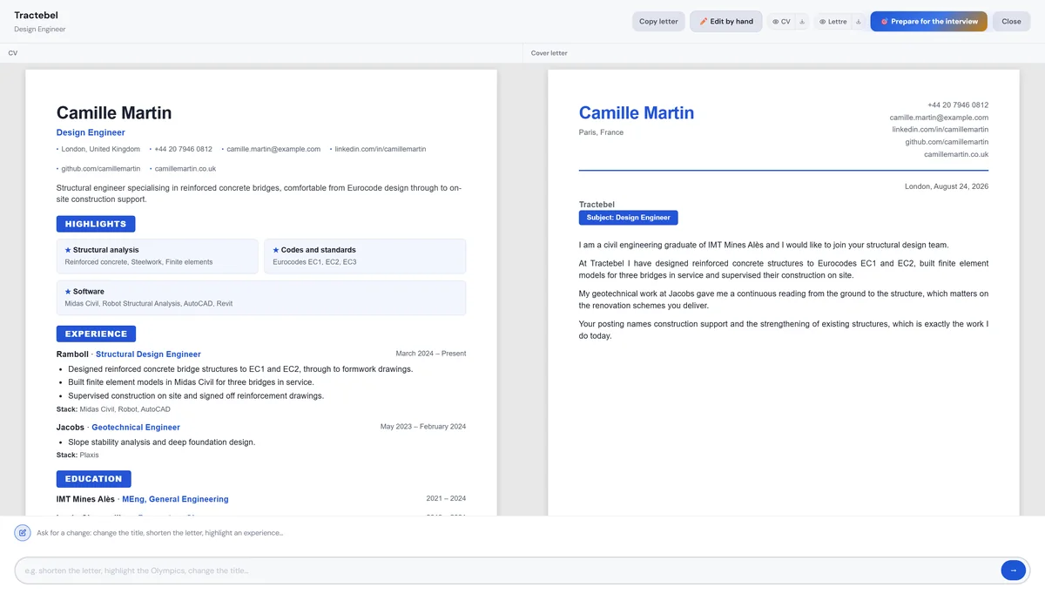Click Camille Martin name in CV
1045x594 pixels.
click(114, 113)
